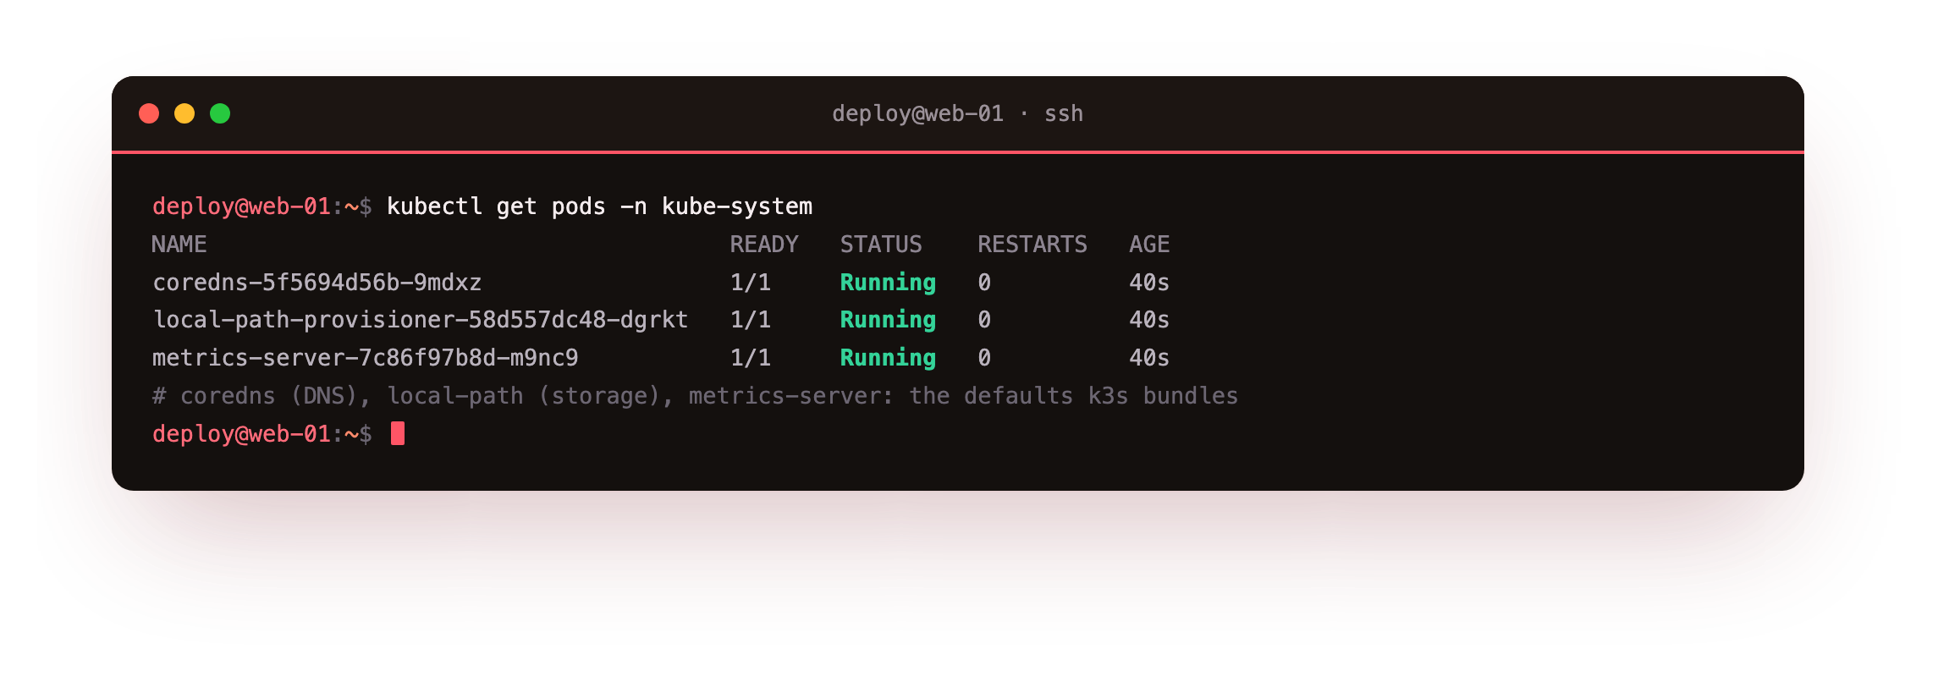The width and height of the screenshot is (1938, 682).
Task: Click the READY column header
Action: [764, 245]
